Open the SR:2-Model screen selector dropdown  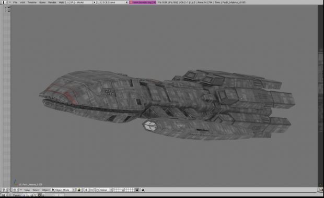67,3
